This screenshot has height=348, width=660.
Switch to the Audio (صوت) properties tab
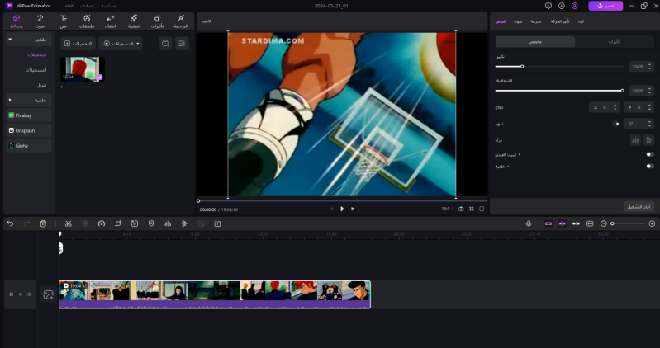(x=518, y=21)
